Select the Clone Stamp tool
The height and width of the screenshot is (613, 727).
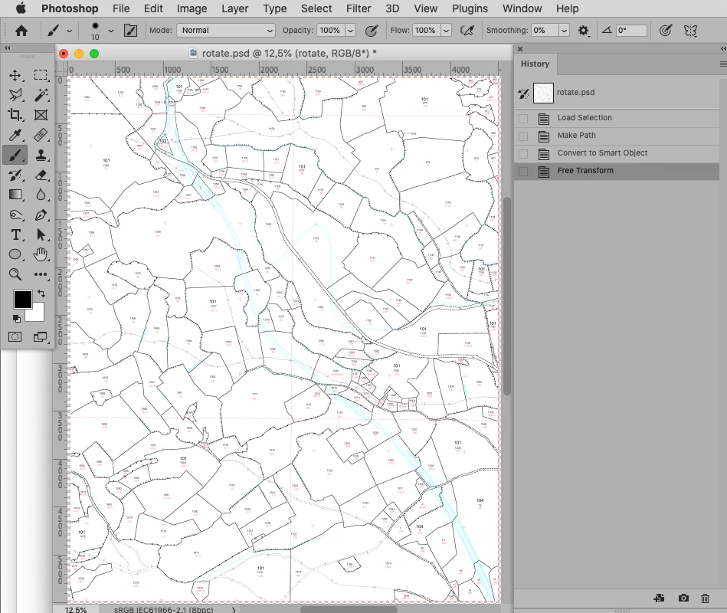click(x=41, y=155)
